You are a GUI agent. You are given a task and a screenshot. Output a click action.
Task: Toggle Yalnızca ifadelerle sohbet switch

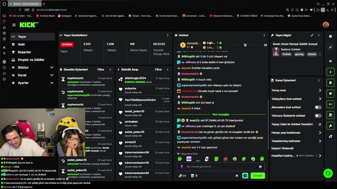[x=318, y=116]
